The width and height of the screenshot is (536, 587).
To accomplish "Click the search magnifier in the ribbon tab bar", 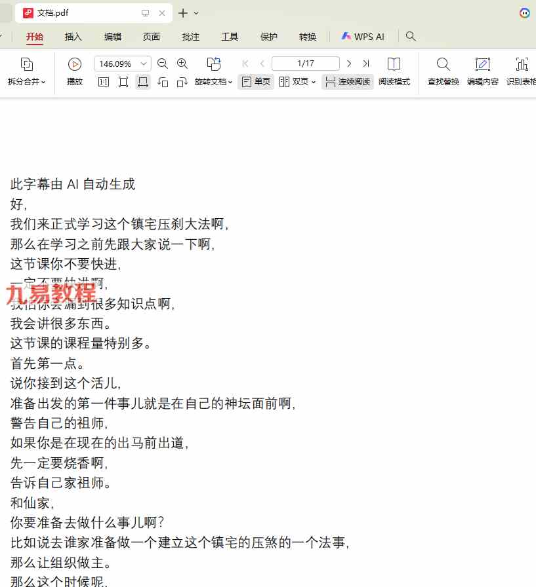I will 411,37.
